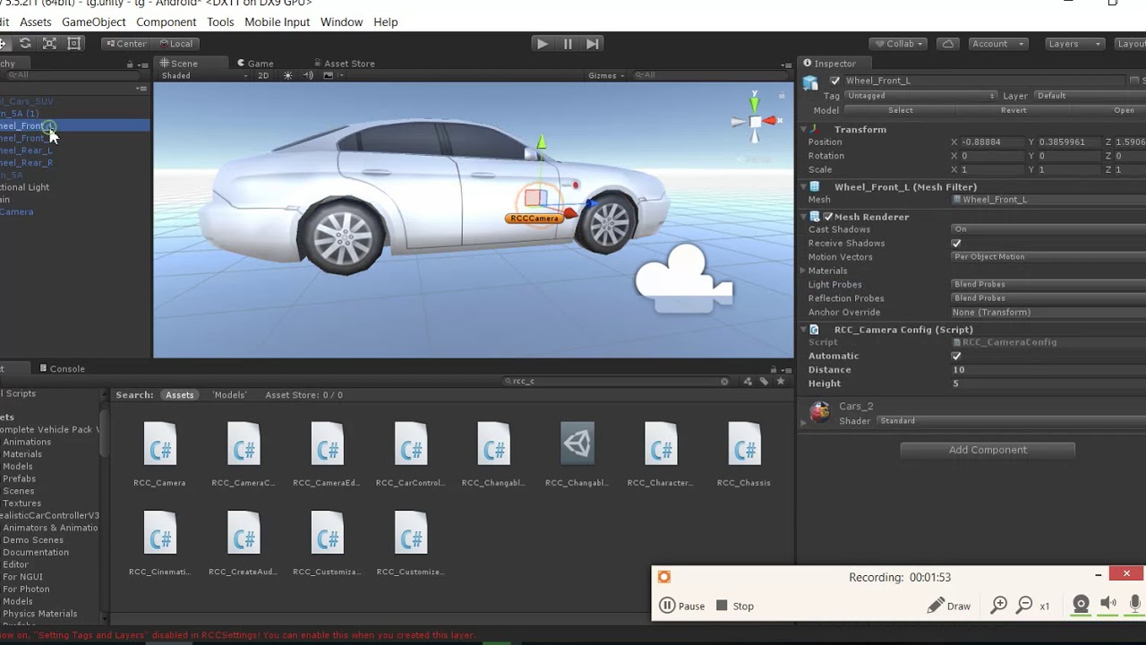
Task: Select the RCC_CreateAud... script asset
Action: (243, 544)
